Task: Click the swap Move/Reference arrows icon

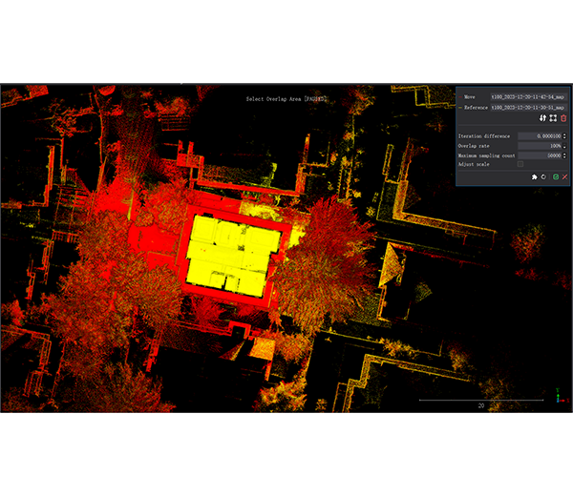Action: [x=543, y=118]
